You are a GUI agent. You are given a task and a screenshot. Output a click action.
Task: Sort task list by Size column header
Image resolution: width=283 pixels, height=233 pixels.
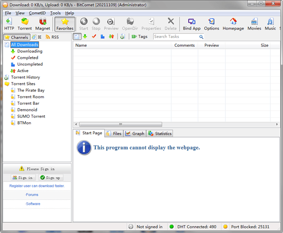[264, 46]
